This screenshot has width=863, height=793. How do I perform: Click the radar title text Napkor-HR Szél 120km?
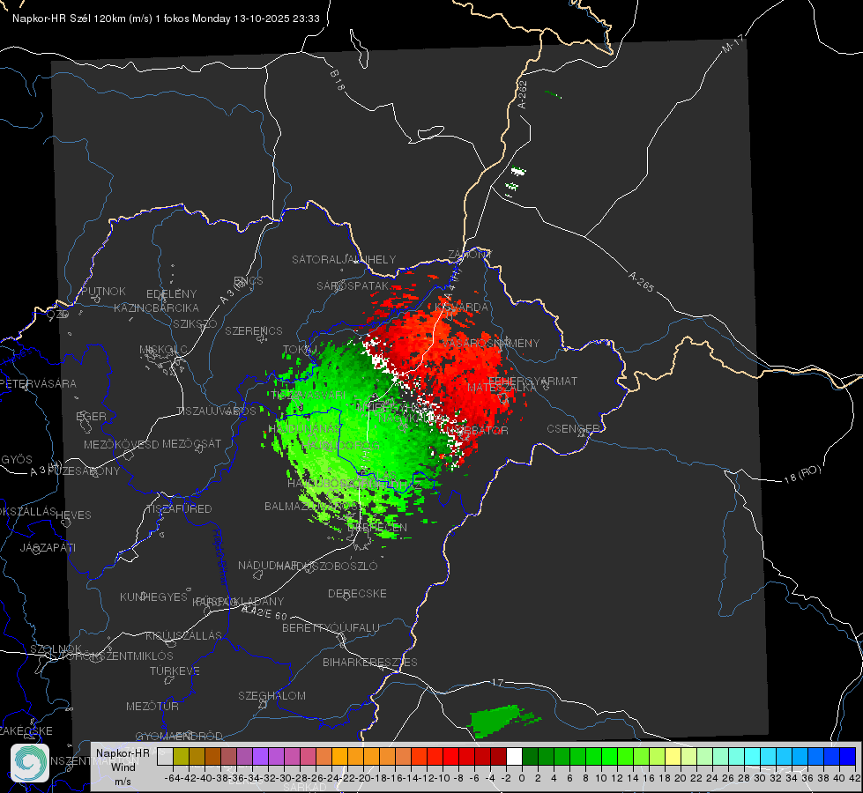click(70, 19)
